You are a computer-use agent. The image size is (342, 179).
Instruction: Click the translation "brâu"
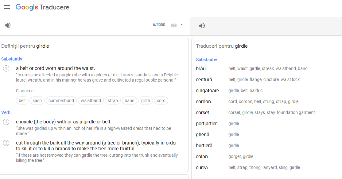click(x=201, y=68)
